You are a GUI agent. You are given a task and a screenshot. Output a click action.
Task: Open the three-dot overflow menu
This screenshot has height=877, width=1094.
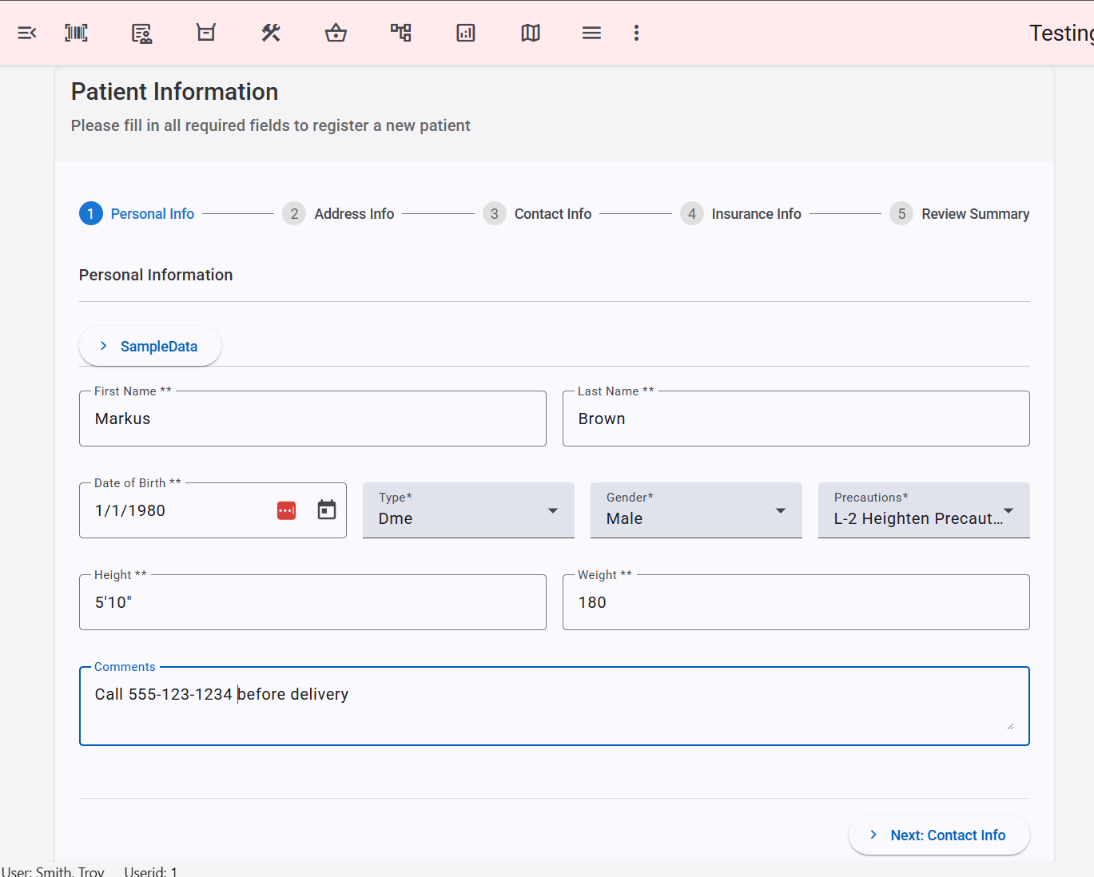tap(636, 33)
